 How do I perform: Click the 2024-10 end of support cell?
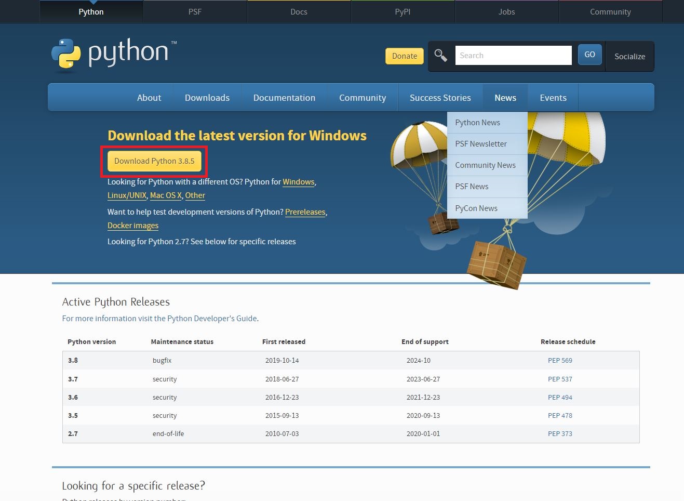[x=419, y=360]
